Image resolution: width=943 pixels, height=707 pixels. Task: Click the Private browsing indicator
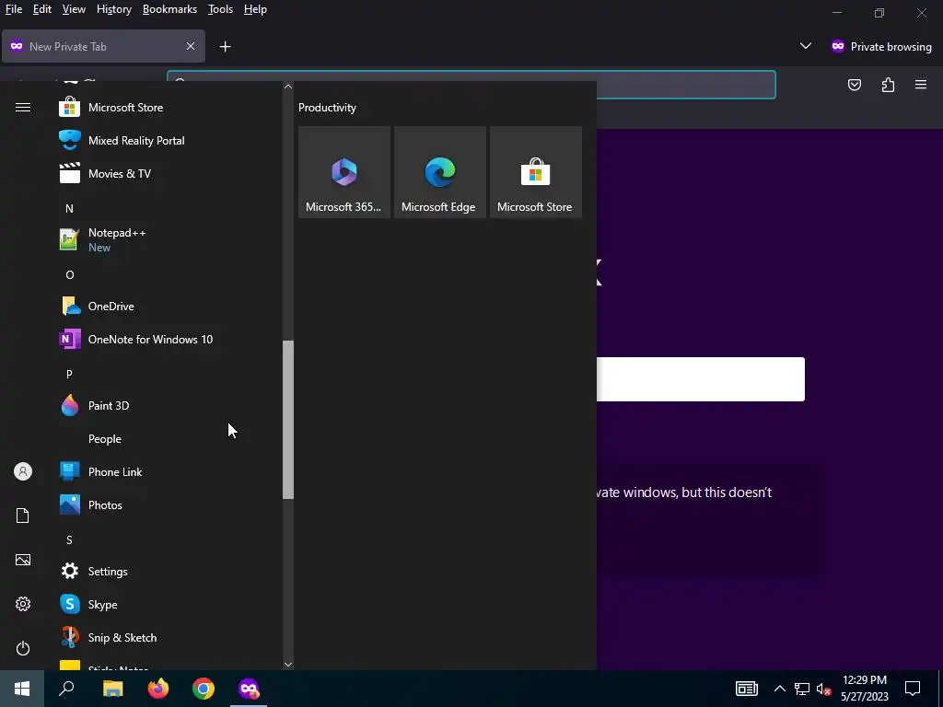(881, 47)
